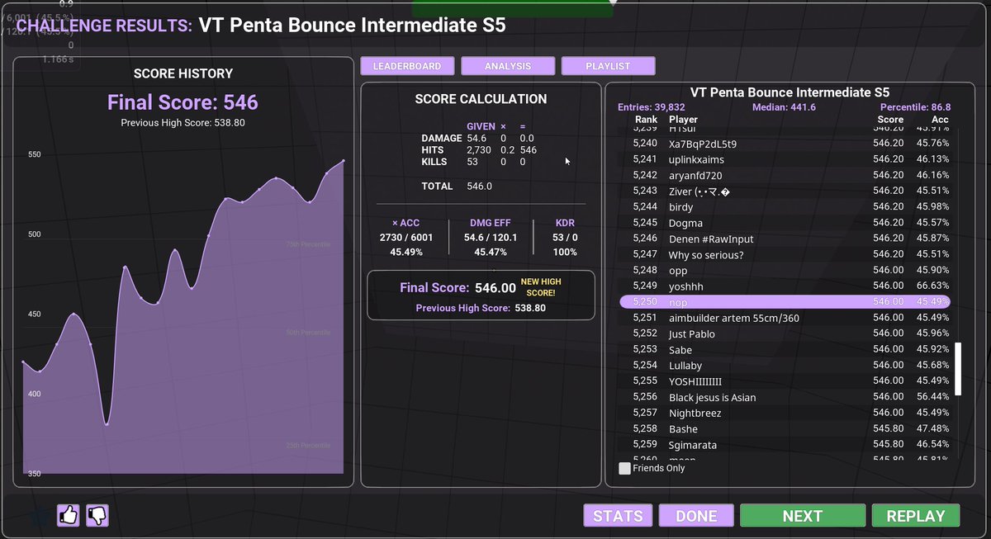991x539 pixels.
Task: Select leaderboard row for Denen #RawInput
Action: (x=785, y=239)
